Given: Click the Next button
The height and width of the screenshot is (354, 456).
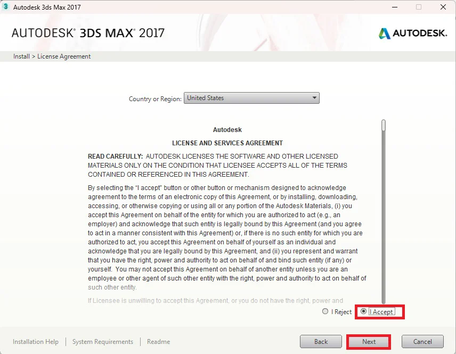Looking at the screenshot, I should tap(369, 342).
